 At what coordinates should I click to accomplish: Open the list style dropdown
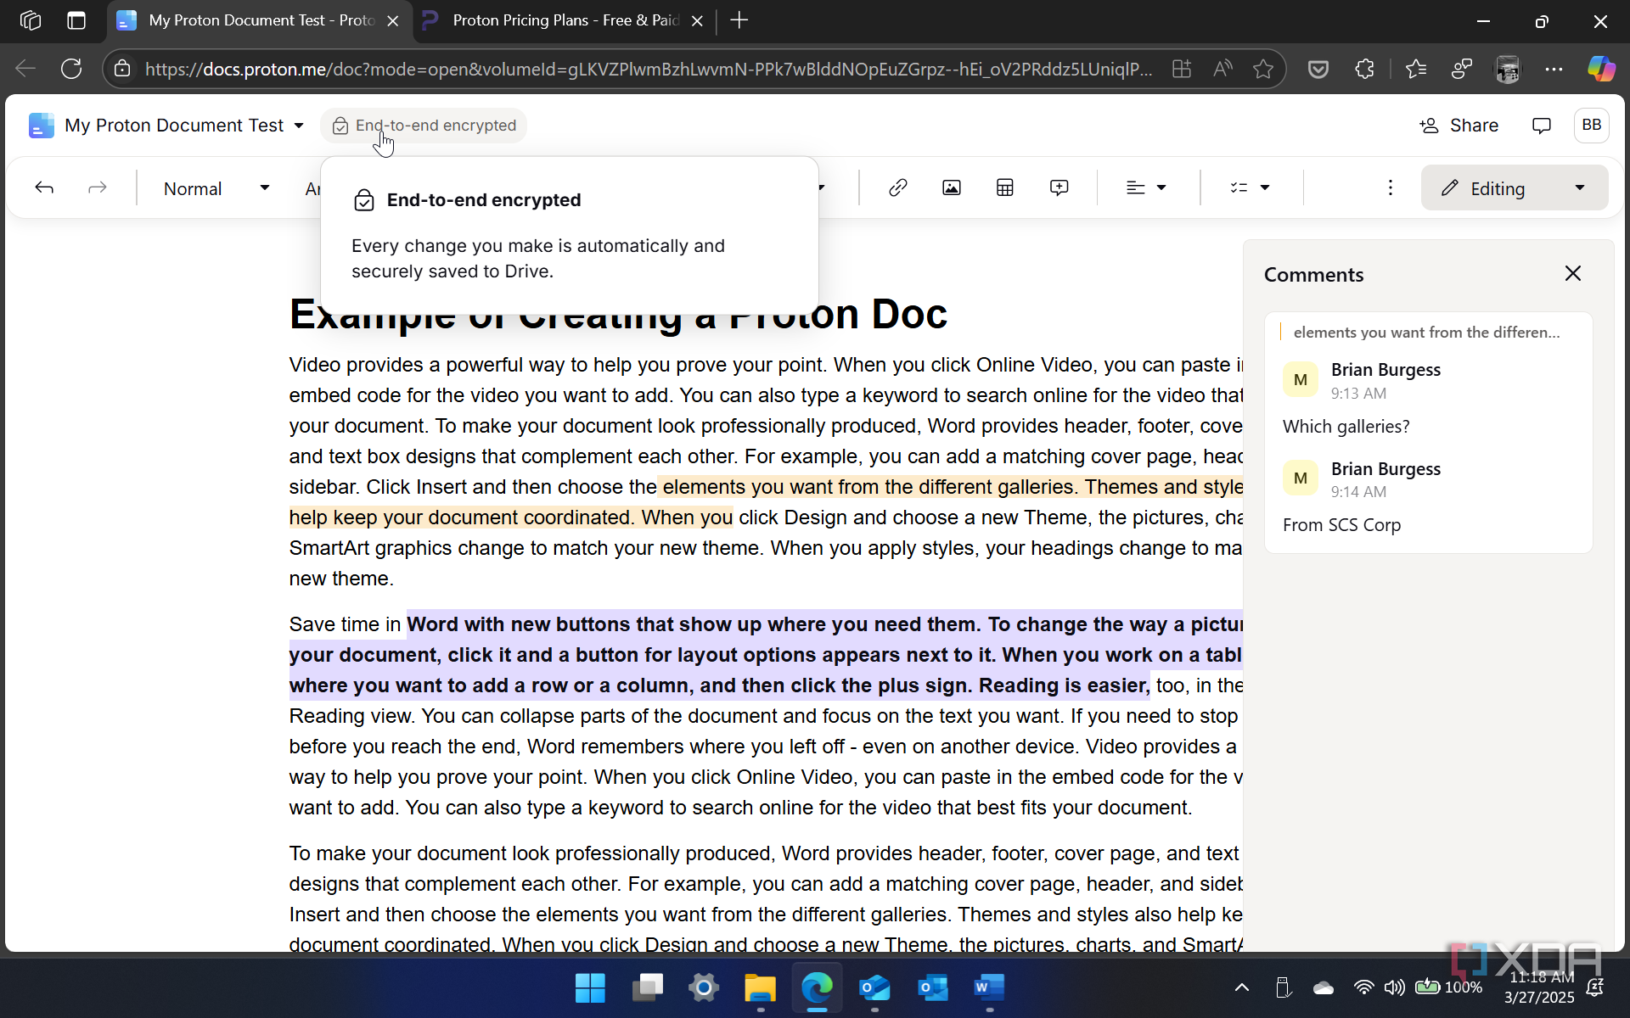point(1250,187)
